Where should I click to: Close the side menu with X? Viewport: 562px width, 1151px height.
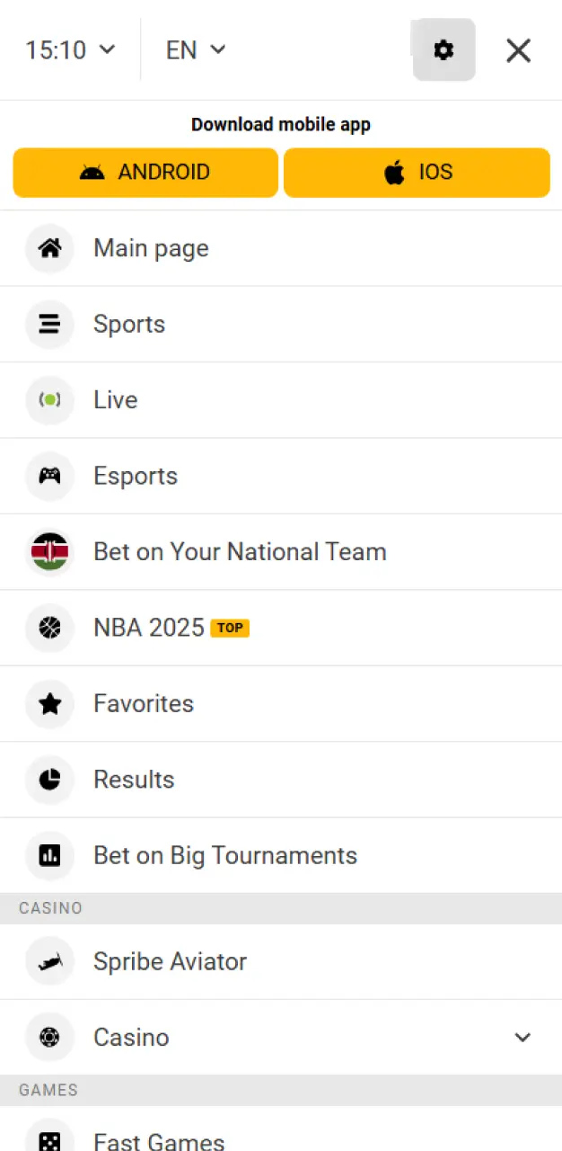coord(518,50)
